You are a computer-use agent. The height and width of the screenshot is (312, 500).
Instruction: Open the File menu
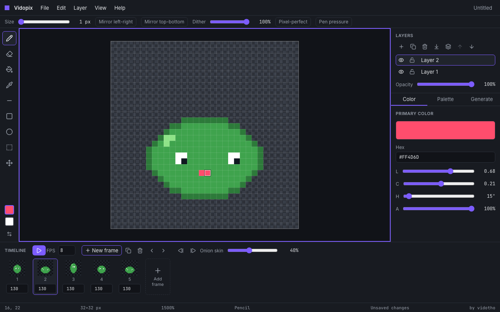[45, 8]
